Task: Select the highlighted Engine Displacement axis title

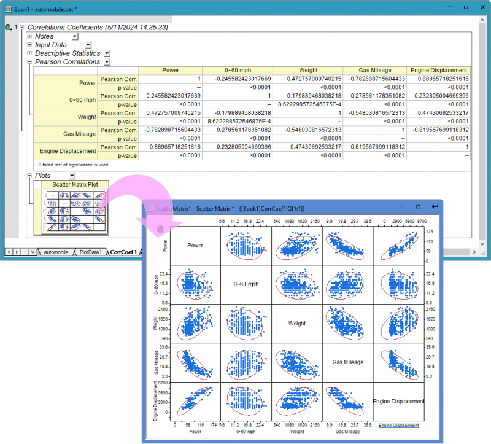Action: (x=398, y=425)
